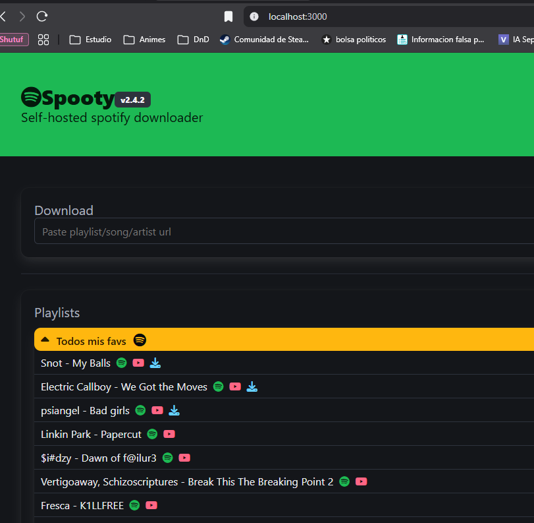
Task: Click track text Fresca - K1LLFREE
Action: [82, 506]
